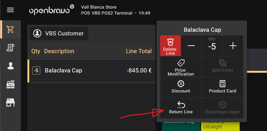The image size is (267, 131).
Task: Open the shopping cart view
Action: click(x=10, y=29)
